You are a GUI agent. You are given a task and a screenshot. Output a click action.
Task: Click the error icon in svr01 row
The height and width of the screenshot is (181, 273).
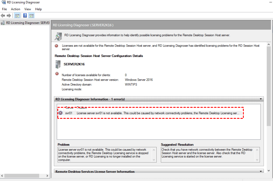[60, 113]
